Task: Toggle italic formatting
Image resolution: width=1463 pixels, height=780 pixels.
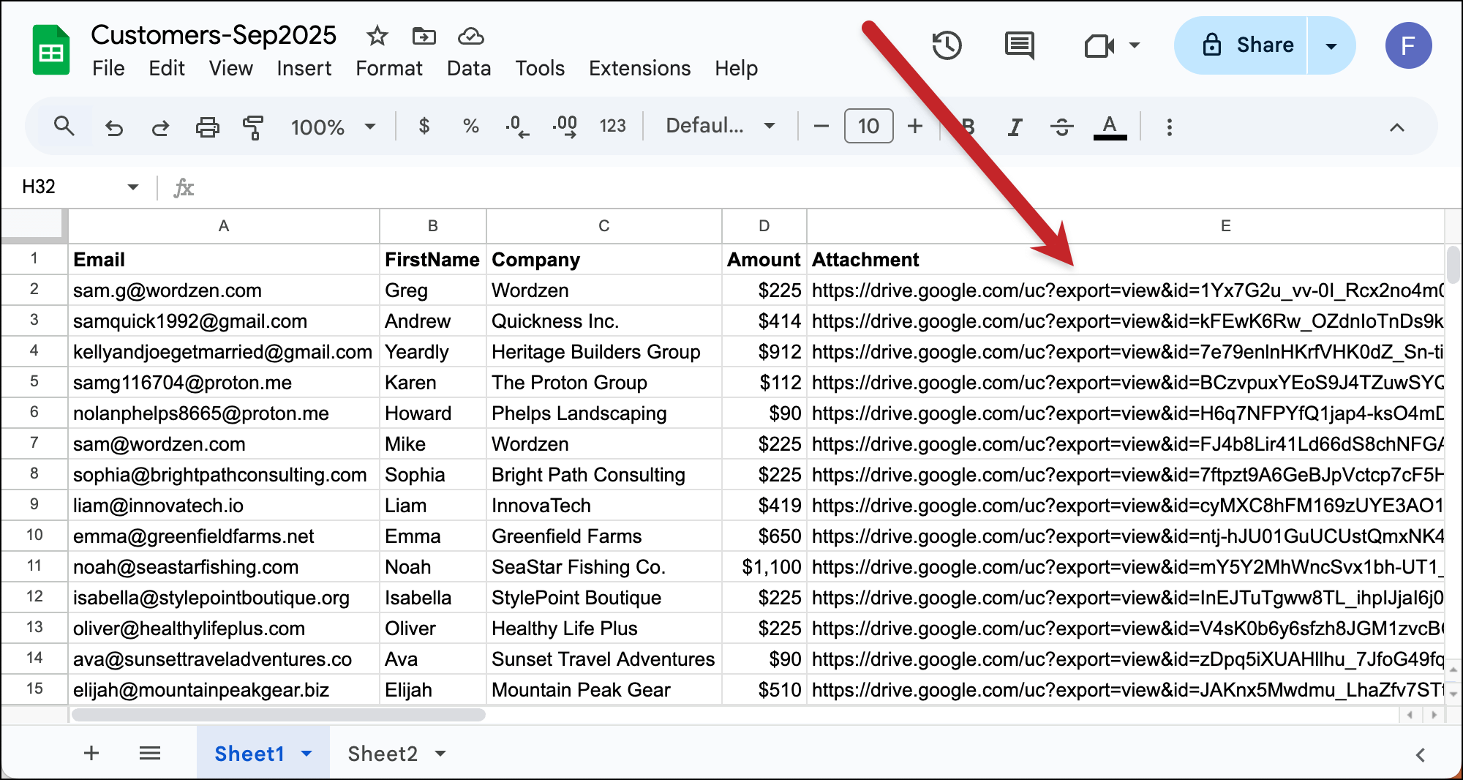Action: point(1015,126)
